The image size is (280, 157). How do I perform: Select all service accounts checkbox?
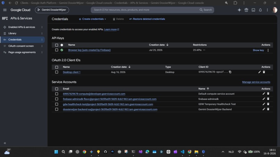coord(57,89)
